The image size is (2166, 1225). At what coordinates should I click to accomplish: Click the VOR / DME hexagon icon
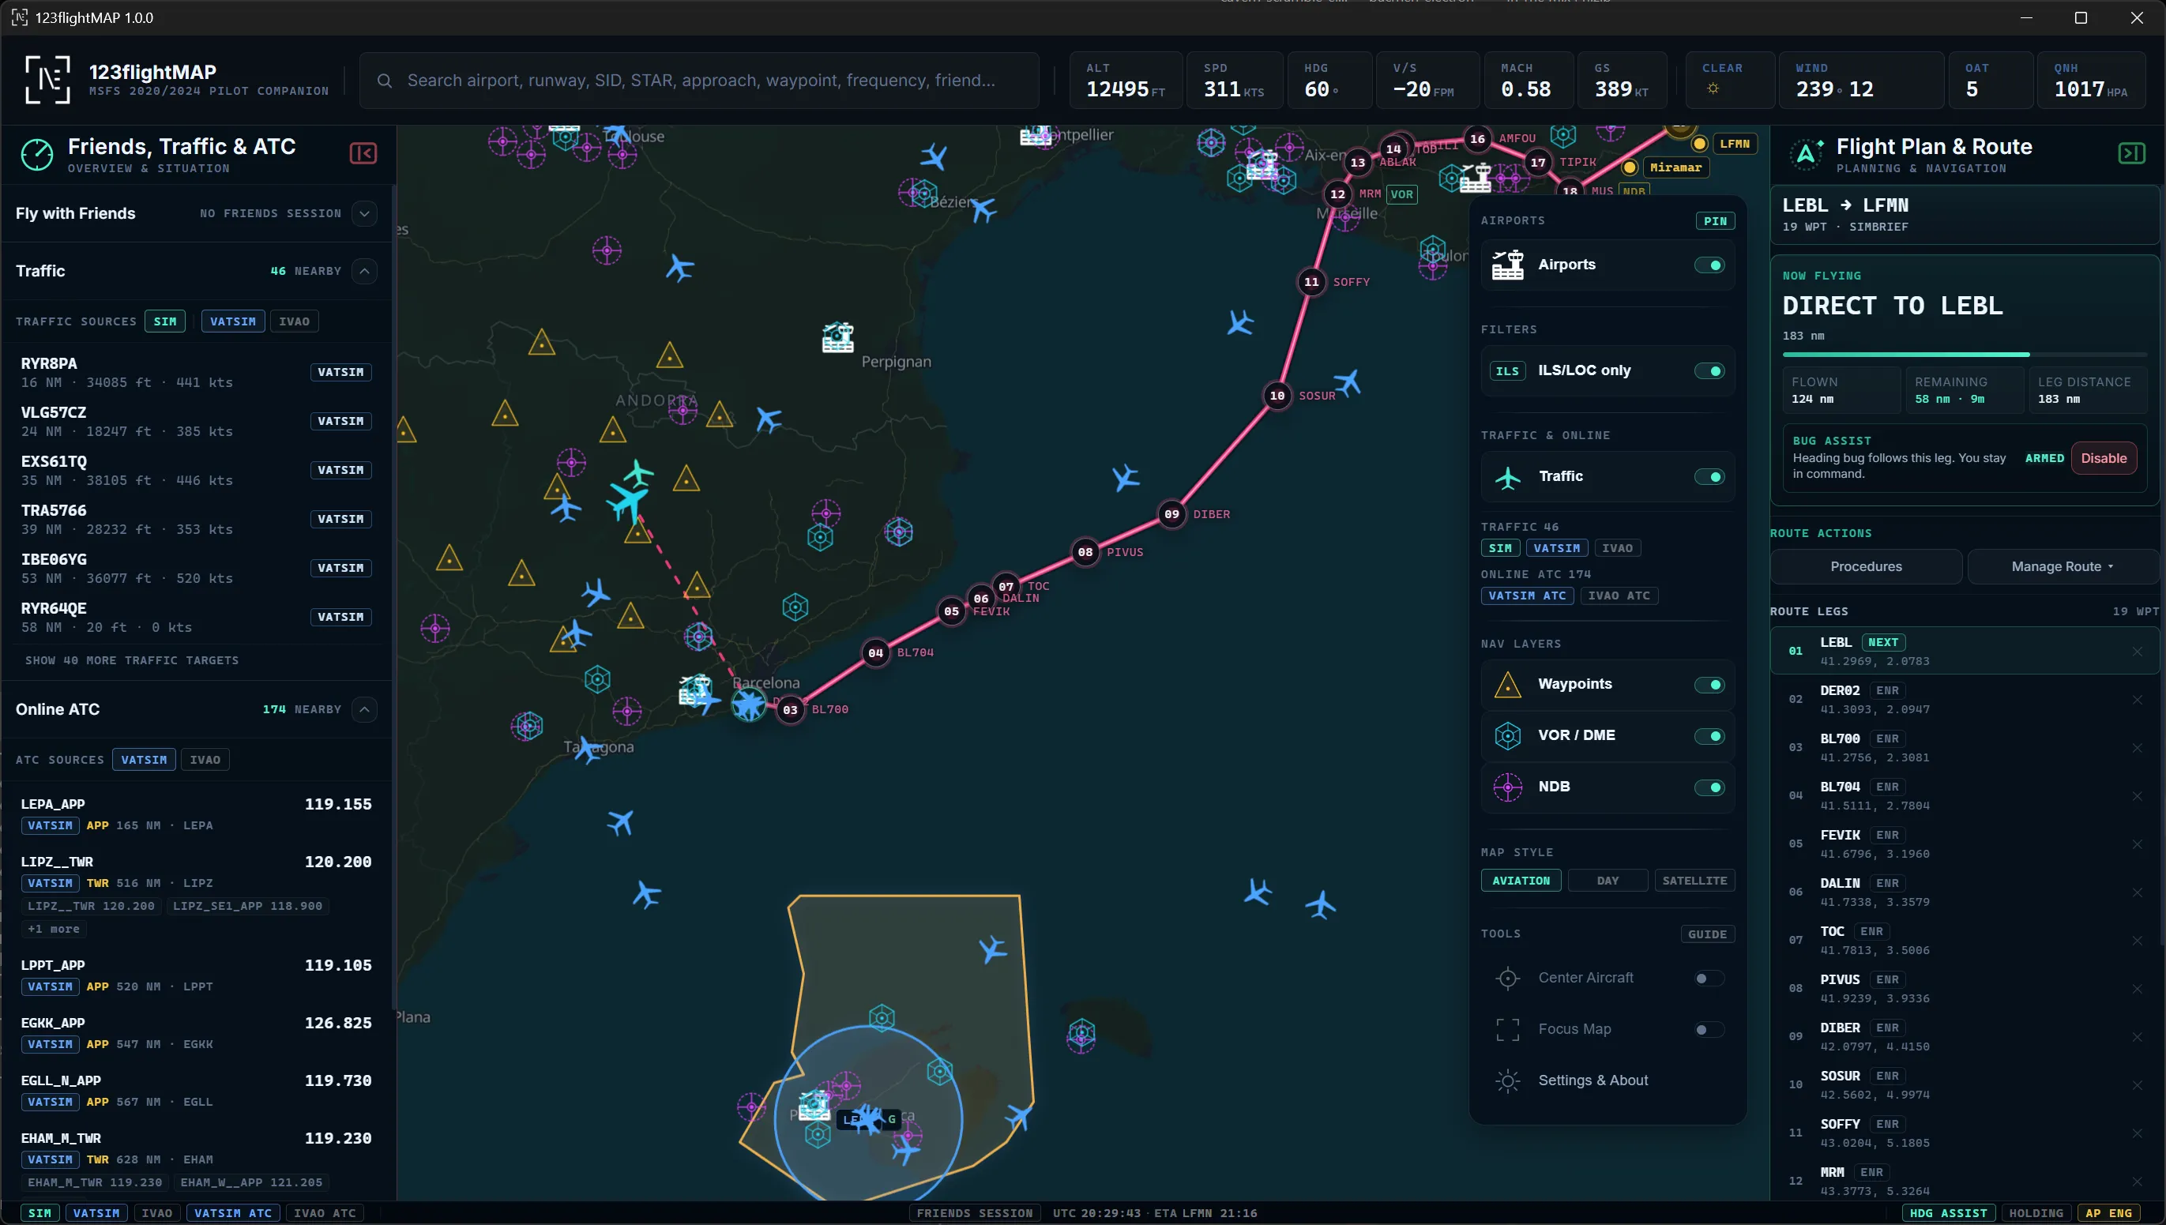click(x=1507, y=736)
